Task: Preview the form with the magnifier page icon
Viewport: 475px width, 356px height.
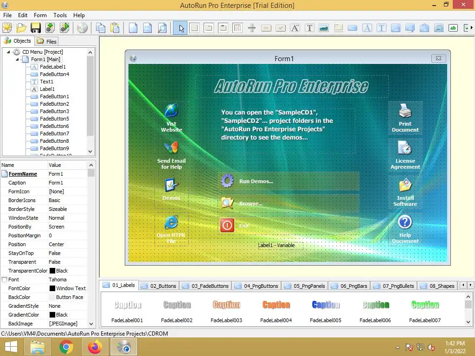Action: [162, 28]
